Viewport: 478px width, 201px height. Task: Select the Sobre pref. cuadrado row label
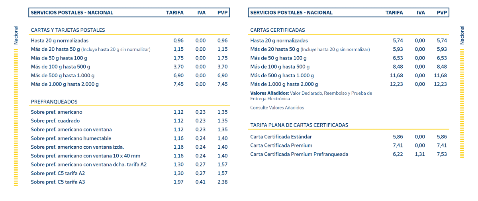point(55,121)
